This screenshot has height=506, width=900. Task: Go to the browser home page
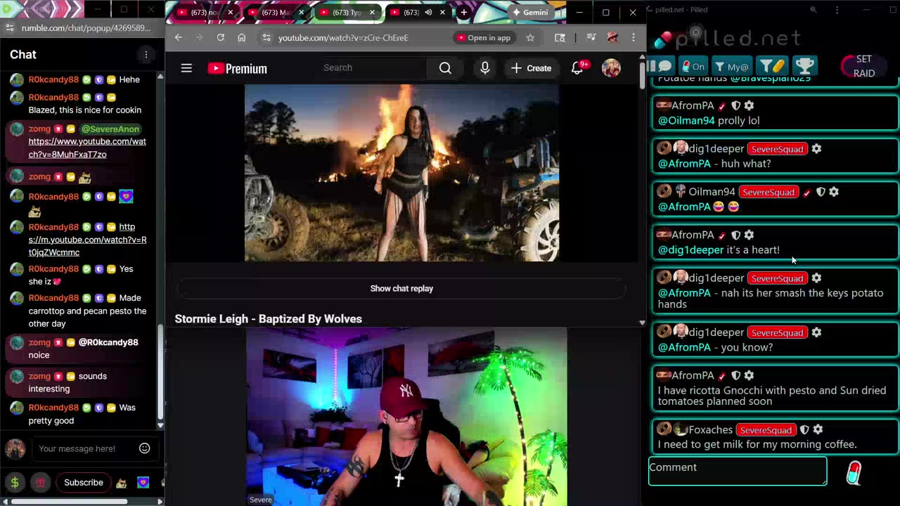coord(241,37)
